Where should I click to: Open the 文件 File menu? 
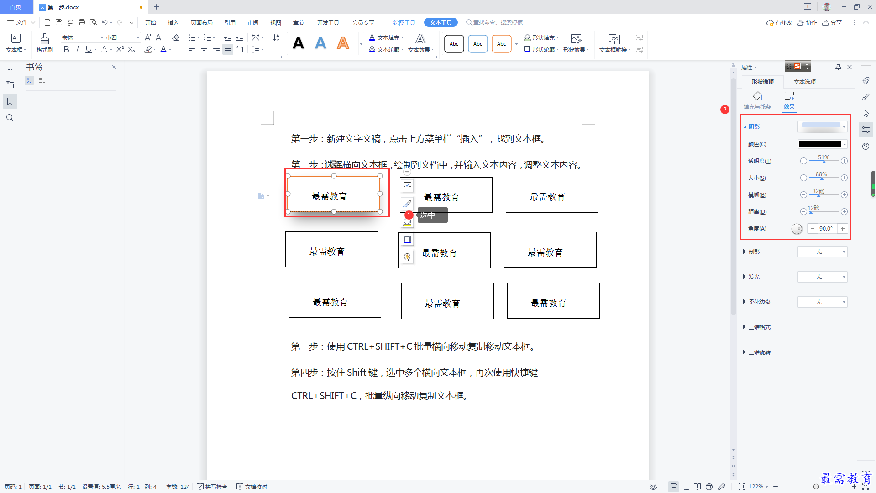click(x=21, y=22)
